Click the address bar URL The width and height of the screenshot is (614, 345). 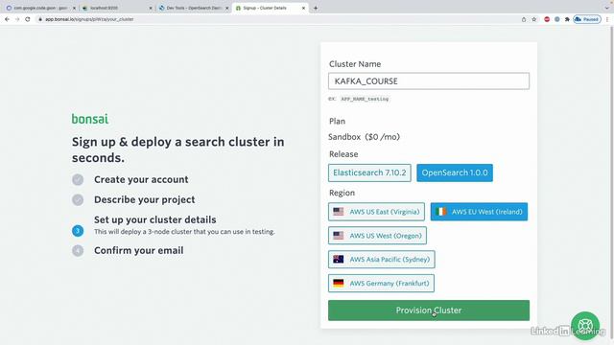[89, 19]
